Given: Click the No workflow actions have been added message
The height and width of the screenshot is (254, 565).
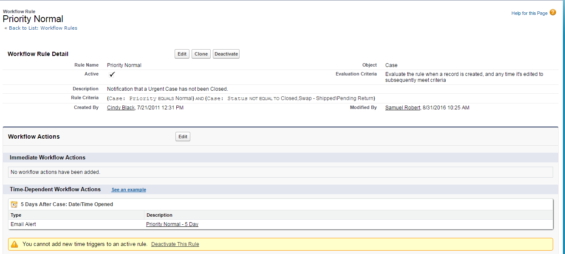Looking at the screenshot, I should [x=55, y=172].
